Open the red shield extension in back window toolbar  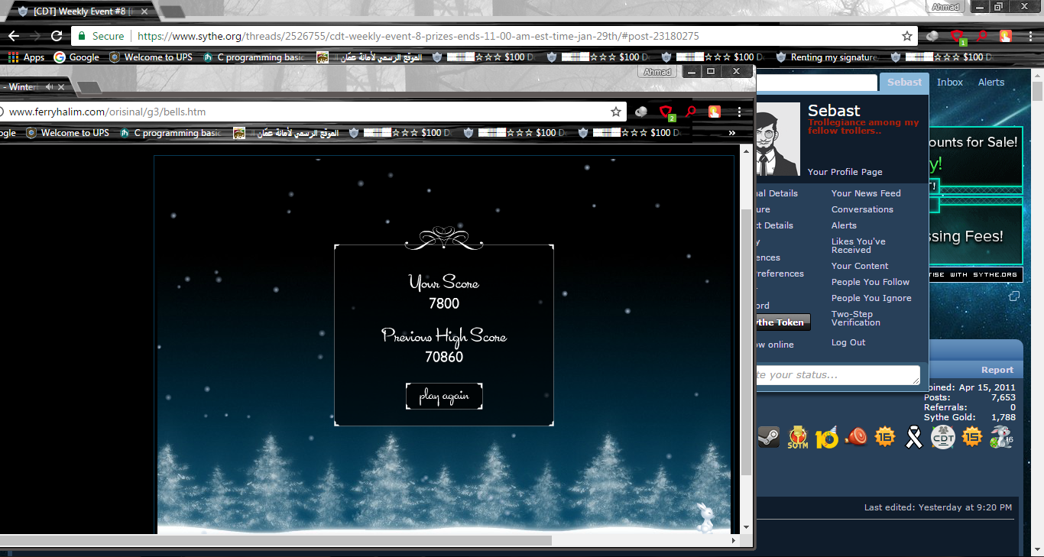(956, 36)
